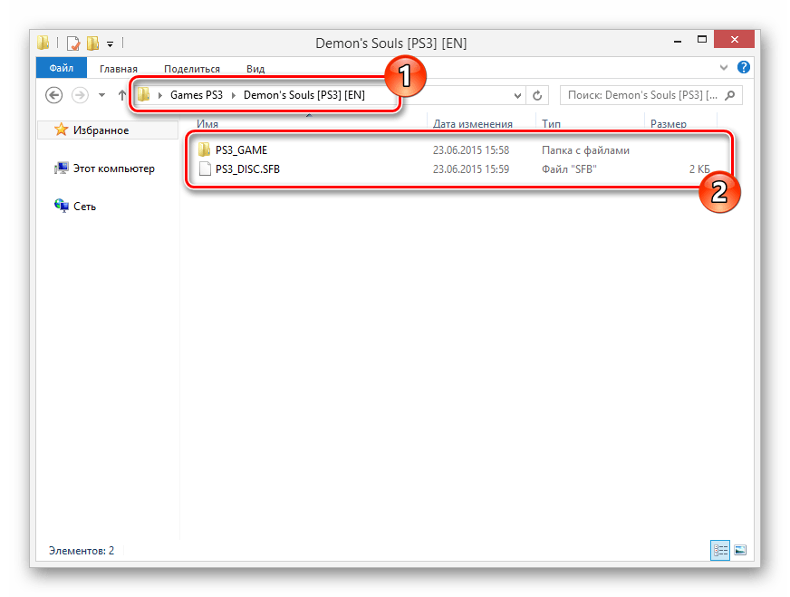This screenshot has width=790, height=597.
Task: Click the Back navigation arrow
Action: coord(53,95)
